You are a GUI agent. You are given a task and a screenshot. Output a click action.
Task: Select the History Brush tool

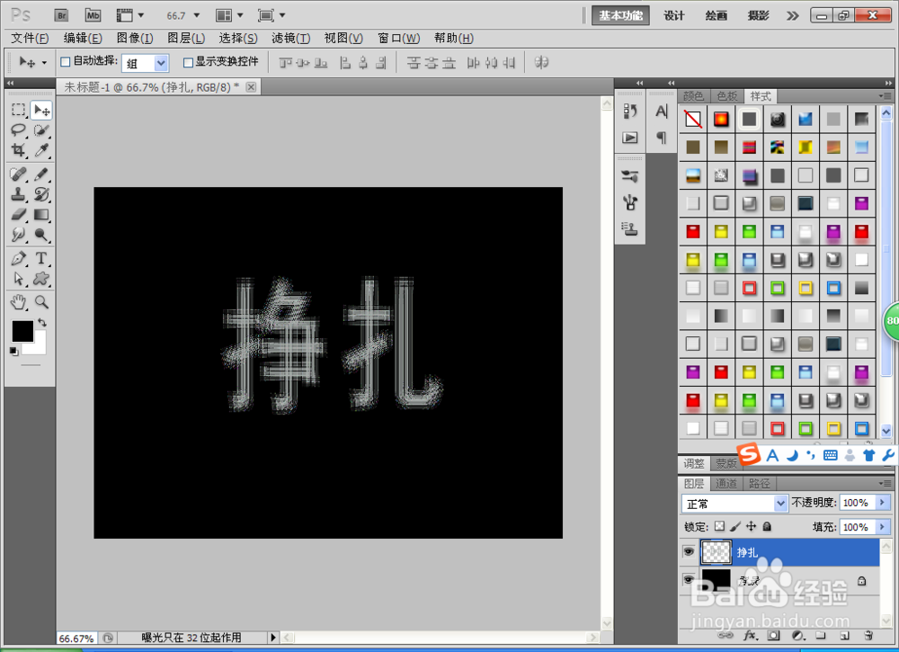click(41, 194)
